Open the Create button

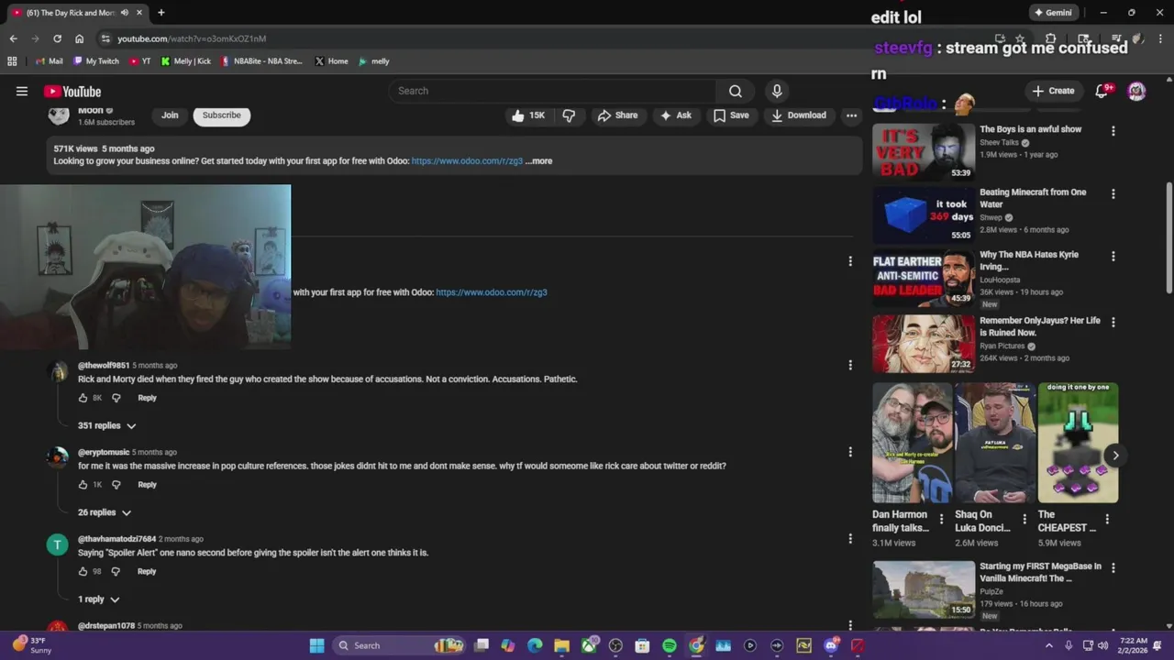[1053, 91]
